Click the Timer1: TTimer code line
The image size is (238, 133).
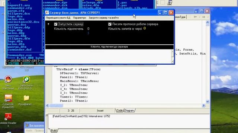(74, 97)
